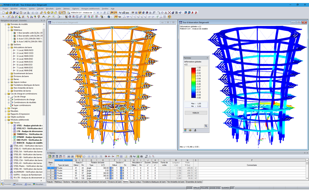Toggle GLIGNES in the status bar
The height and width of the screenshot is (193, 309).
(225, 188)
